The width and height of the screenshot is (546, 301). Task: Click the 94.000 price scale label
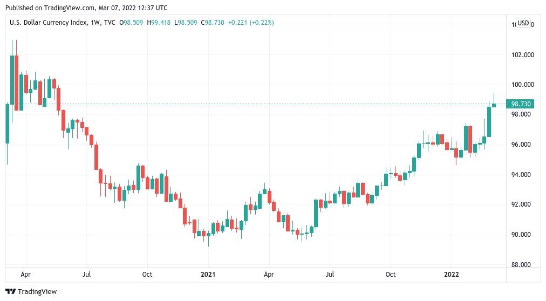pos(522,175)
